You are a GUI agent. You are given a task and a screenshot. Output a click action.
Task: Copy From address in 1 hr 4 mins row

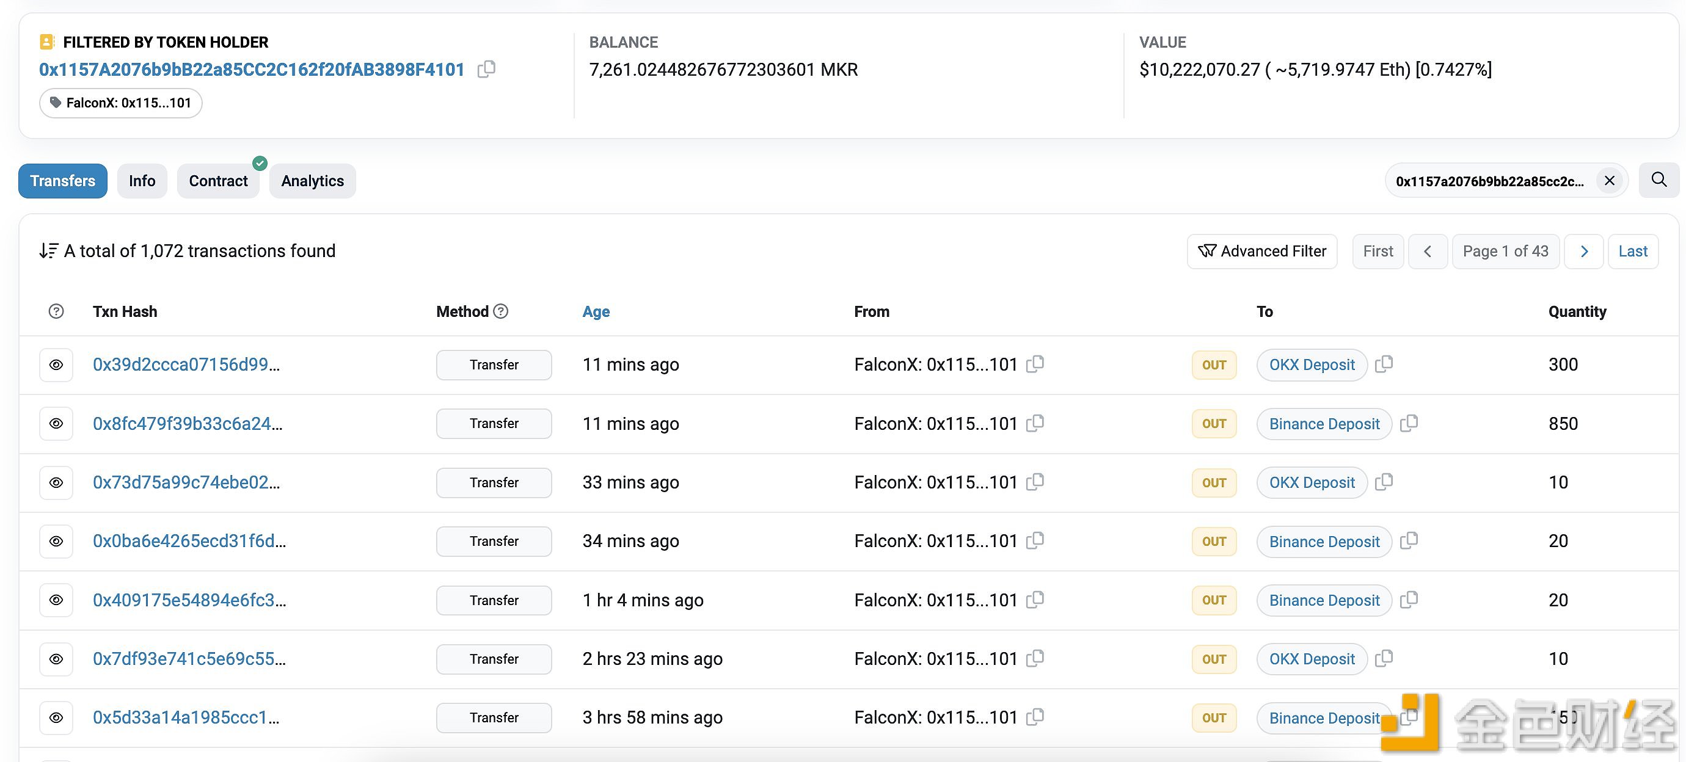pos(1035,599)
